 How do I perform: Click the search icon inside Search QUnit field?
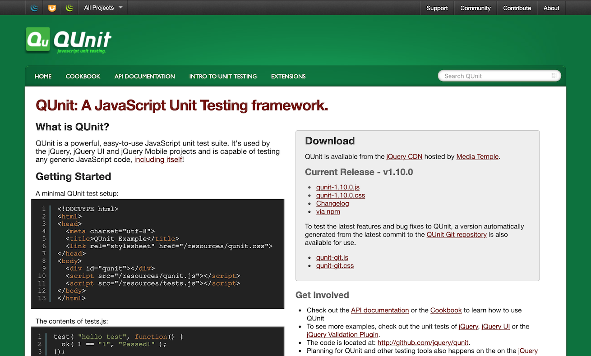[x=554, y=76]
